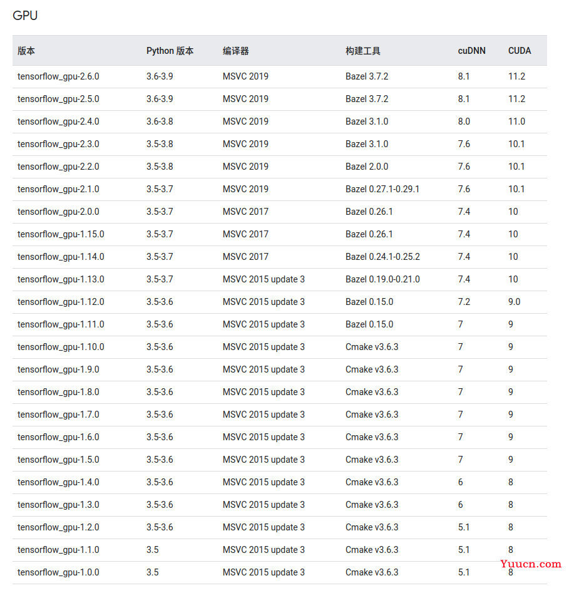This screenshot has height=598, width=569.
Task: Click cuDNN 7 cell in tensorflow_gpu-1.7.0 row
Action: [x=461, y=415]
